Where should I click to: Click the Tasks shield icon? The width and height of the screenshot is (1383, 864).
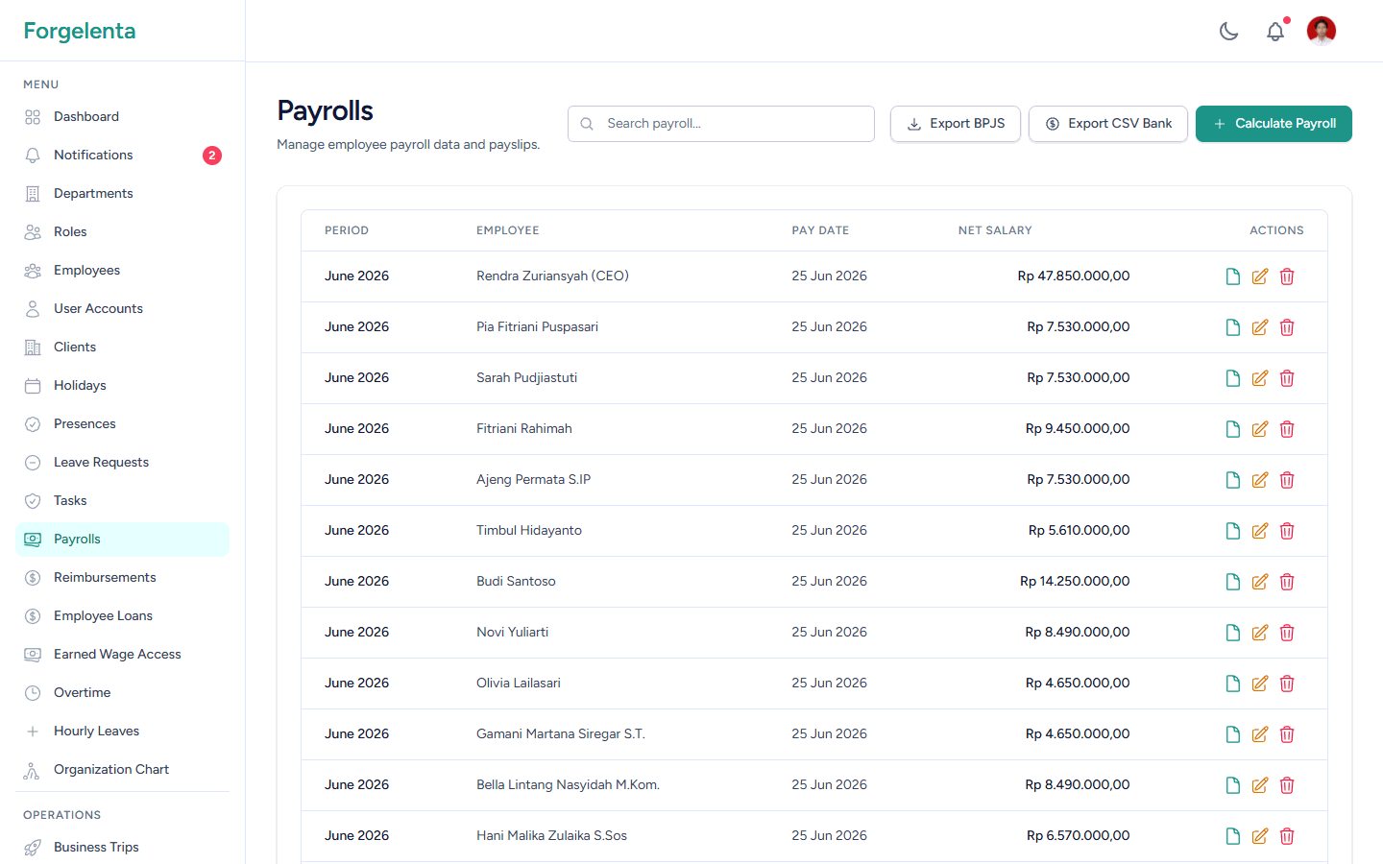tap(33, 501)
